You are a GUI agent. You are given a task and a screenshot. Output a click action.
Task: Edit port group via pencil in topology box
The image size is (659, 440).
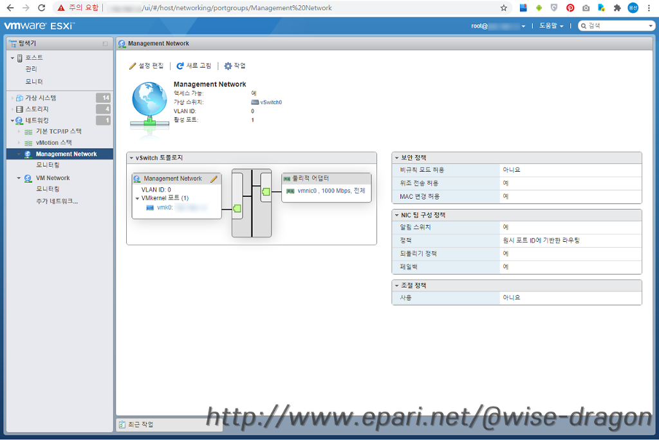coord(214,179)
